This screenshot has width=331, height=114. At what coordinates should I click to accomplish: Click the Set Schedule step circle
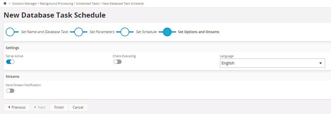pos(125,32)
